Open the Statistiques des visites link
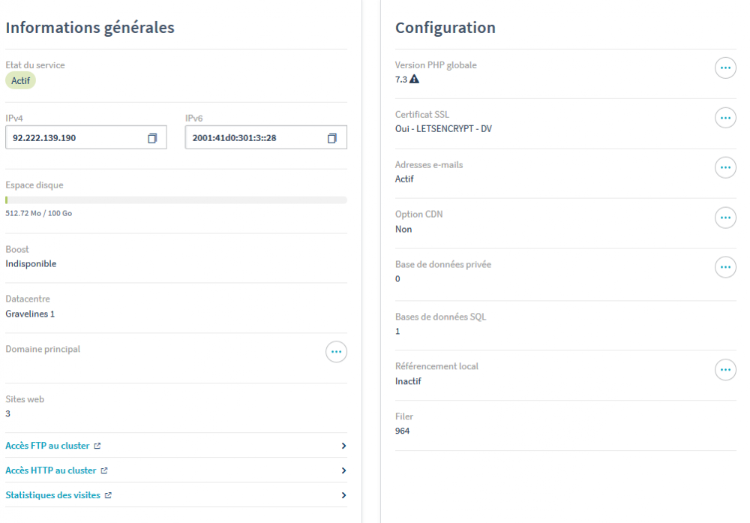Viewport: 750px width, 523px height. pyautogui.click(x=52, y=495)
